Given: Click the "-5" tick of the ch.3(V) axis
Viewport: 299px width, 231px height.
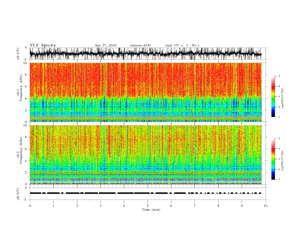Looking at the screenshot, I should [x=26, y=200].
